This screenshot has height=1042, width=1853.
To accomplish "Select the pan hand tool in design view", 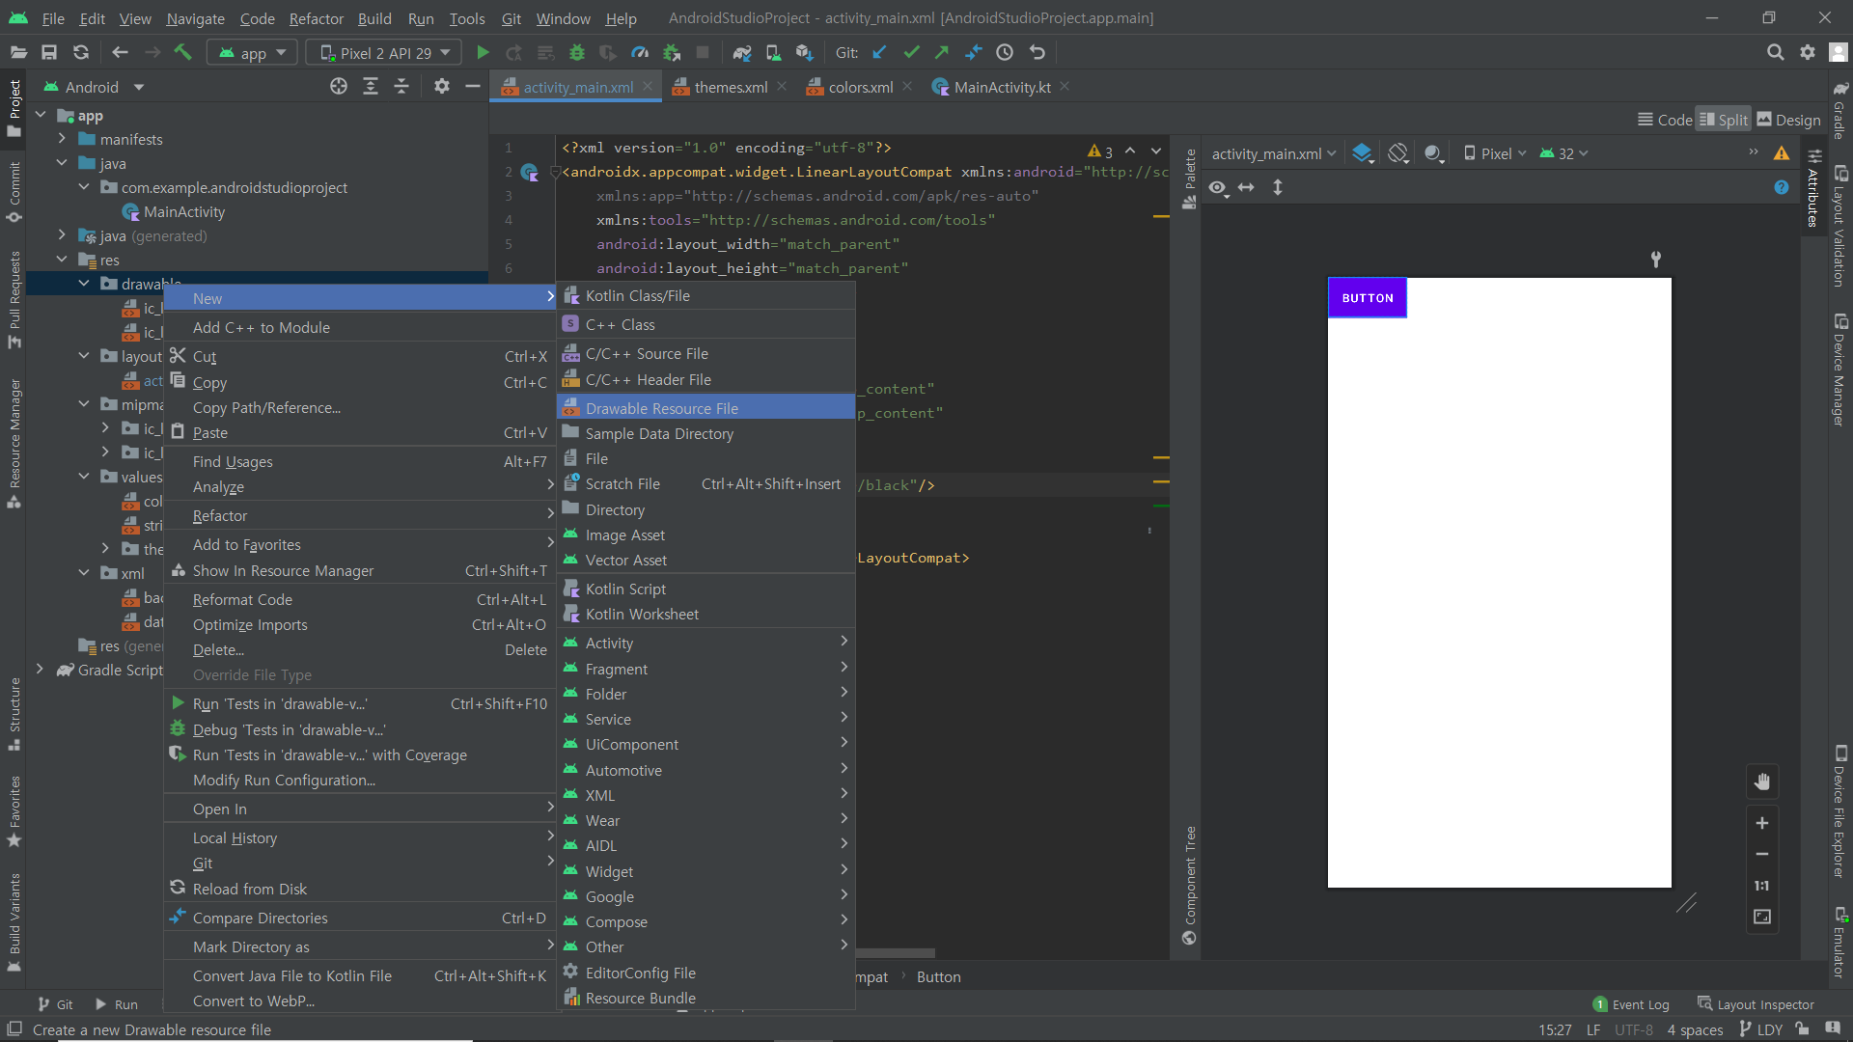I will pos(1762,782).
